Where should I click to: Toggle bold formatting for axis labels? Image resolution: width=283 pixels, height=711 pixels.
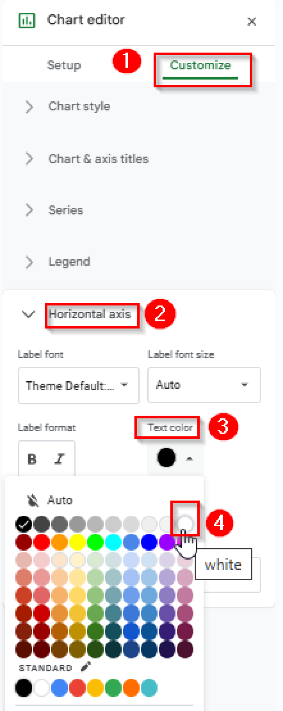pos(32,459)
